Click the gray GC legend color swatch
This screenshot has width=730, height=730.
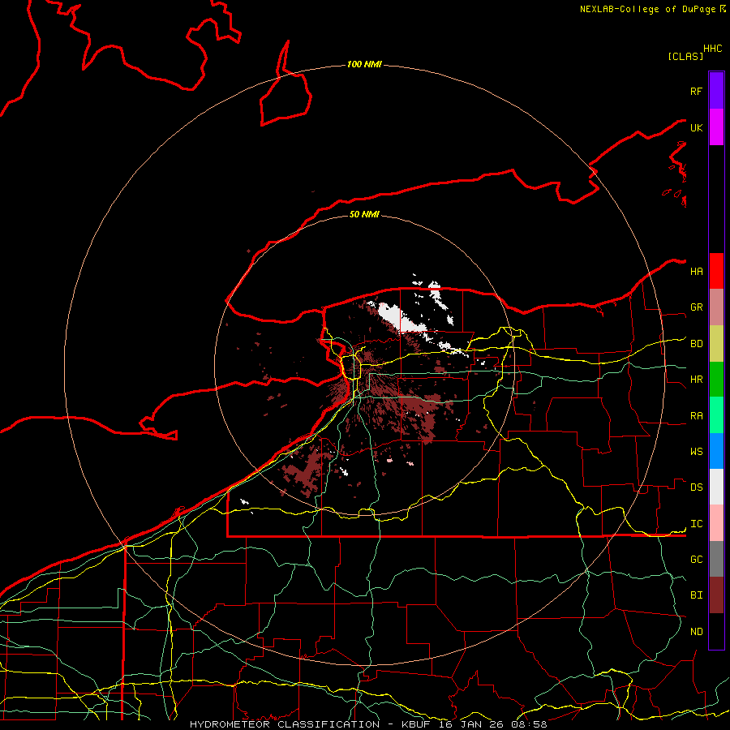click(716, 559)
